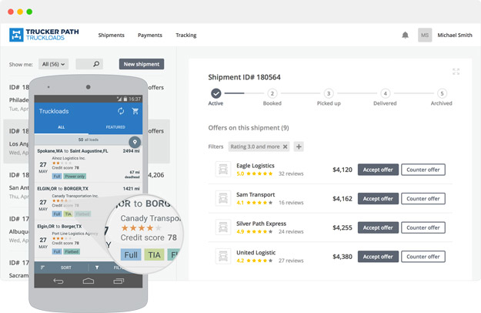Image resolution: width=481 pixels, height=313 pixels.
Task: Click step 2 Booked in progress tracker
Action: point(272,93)
